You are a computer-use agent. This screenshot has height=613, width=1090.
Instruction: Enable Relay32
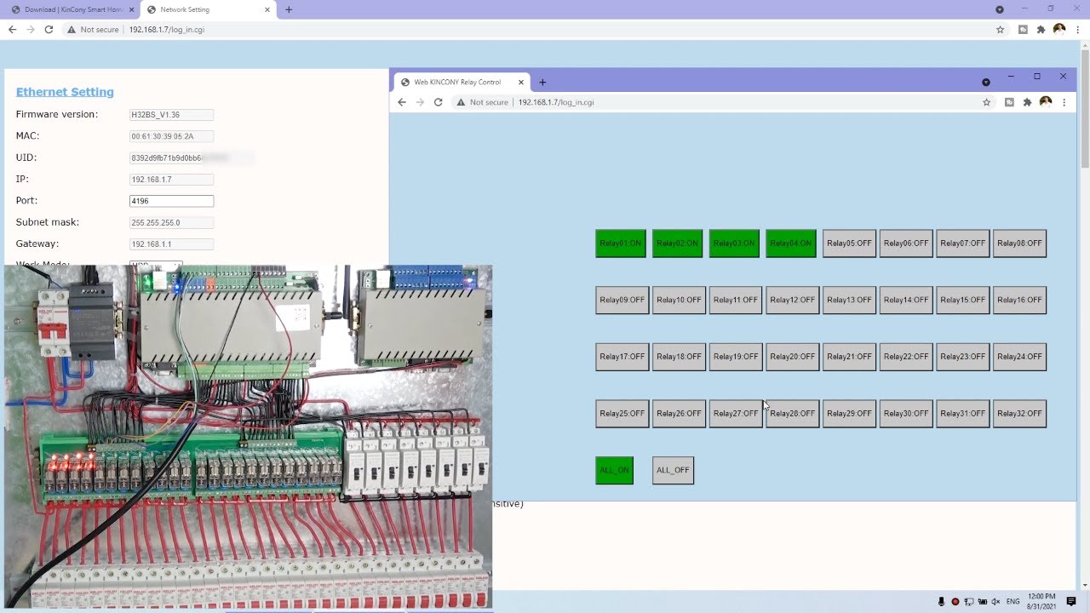point(1019,414)
